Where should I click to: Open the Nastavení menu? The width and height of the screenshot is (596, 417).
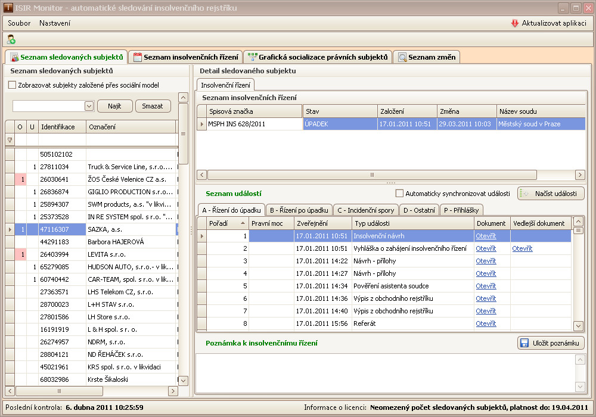55,23
